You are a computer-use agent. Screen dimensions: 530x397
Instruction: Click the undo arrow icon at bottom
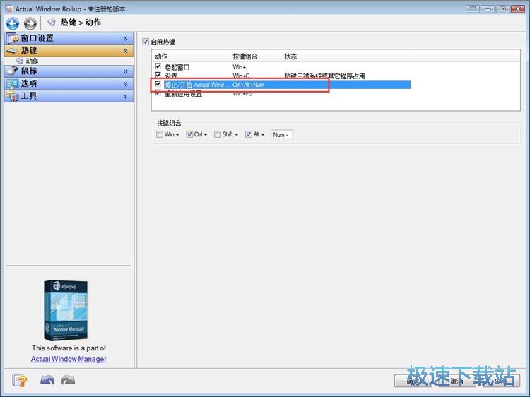(x=47, y=380)
